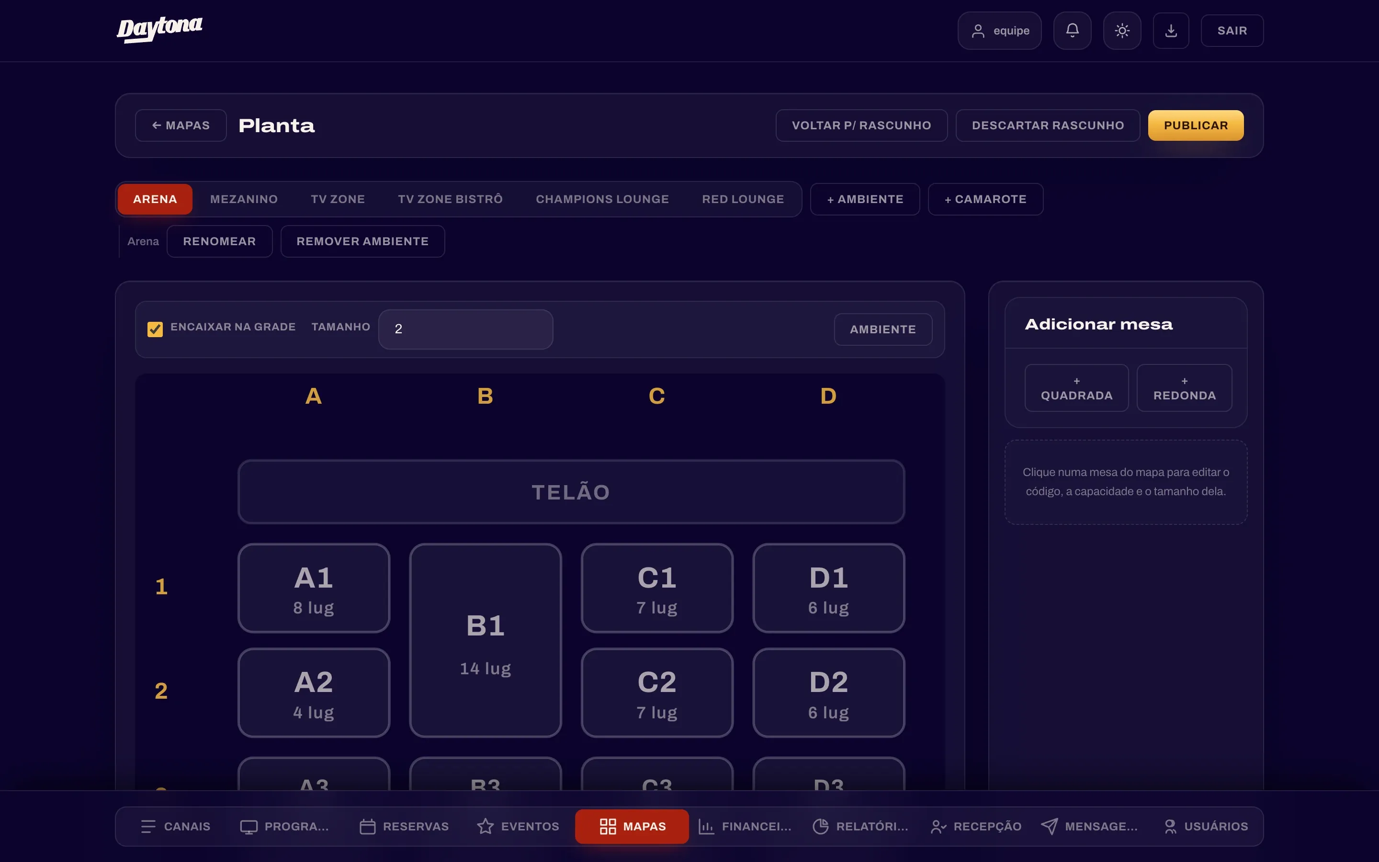Viewport: 1379px width, 862px height.
Task: Switch to the Mezanino tab
Action: point(244,199)
